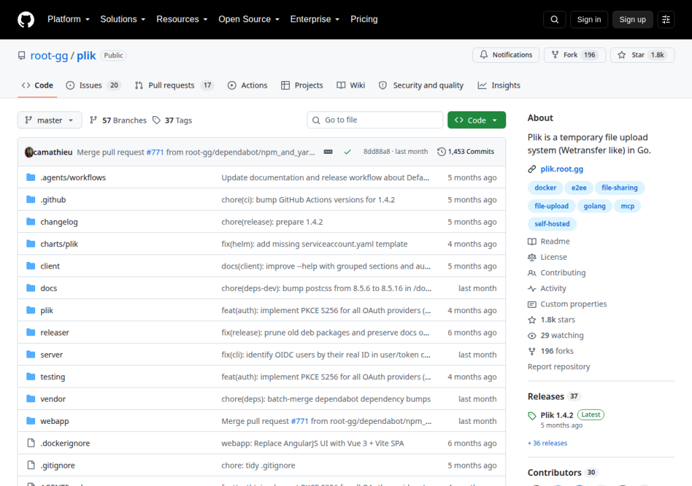The image size is (692, 486).
Task: Switch to the Pull requests tab
Action: (174, 85)
